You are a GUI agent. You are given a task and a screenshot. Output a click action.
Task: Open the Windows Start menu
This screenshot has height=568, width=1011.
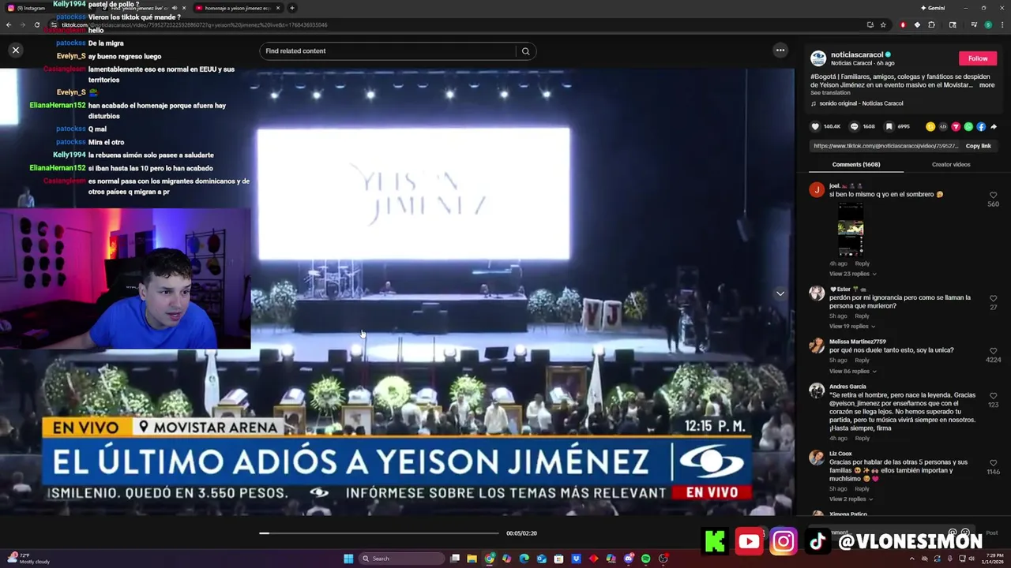[x=348, y=559]
